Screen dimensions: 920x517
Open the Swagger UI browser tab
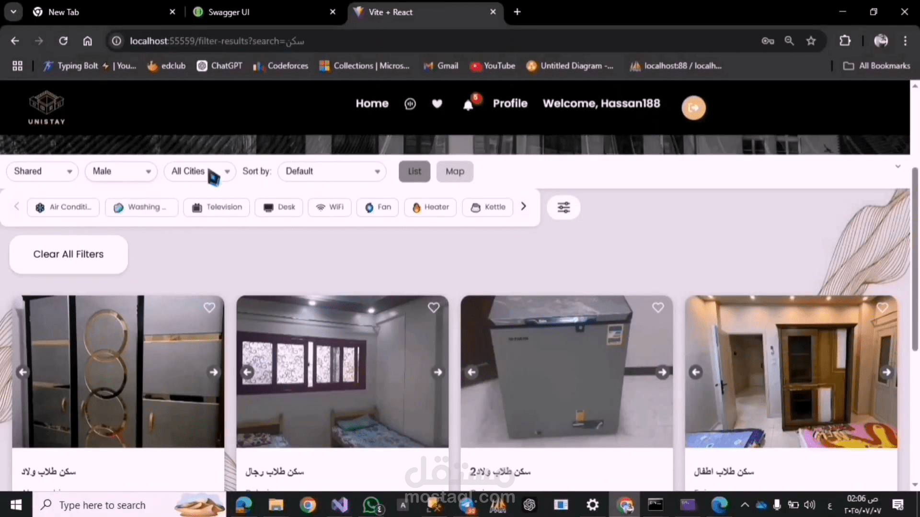click(x=264, y=12)
